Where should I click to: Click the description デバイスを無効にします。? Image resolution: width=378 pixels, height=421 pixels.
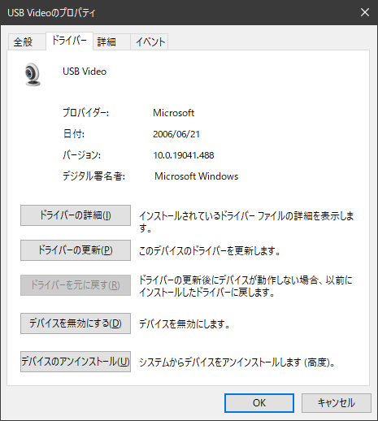point(185,324)
